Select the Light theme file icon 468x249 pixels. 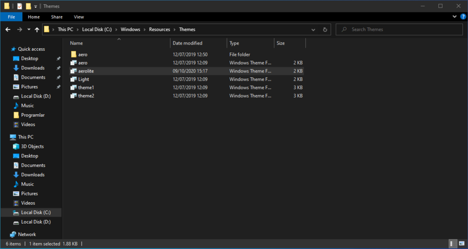(73, 79)
